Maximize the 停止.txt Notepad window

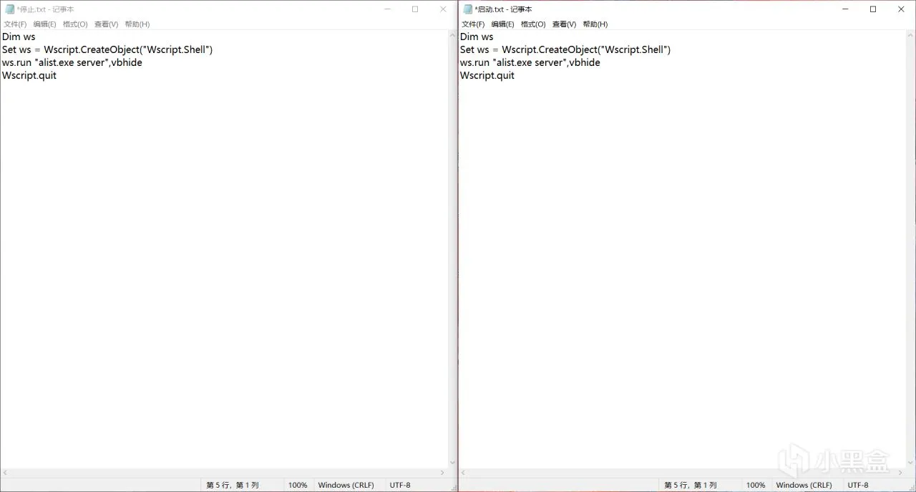[415, 9]
